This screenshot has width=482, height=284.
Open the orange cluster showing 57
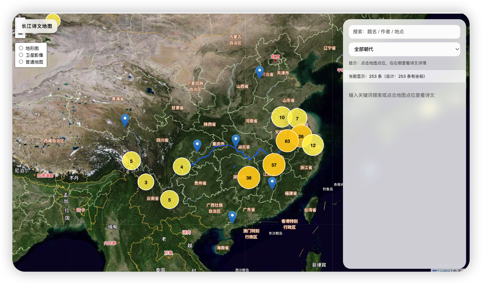click(274, 165)
